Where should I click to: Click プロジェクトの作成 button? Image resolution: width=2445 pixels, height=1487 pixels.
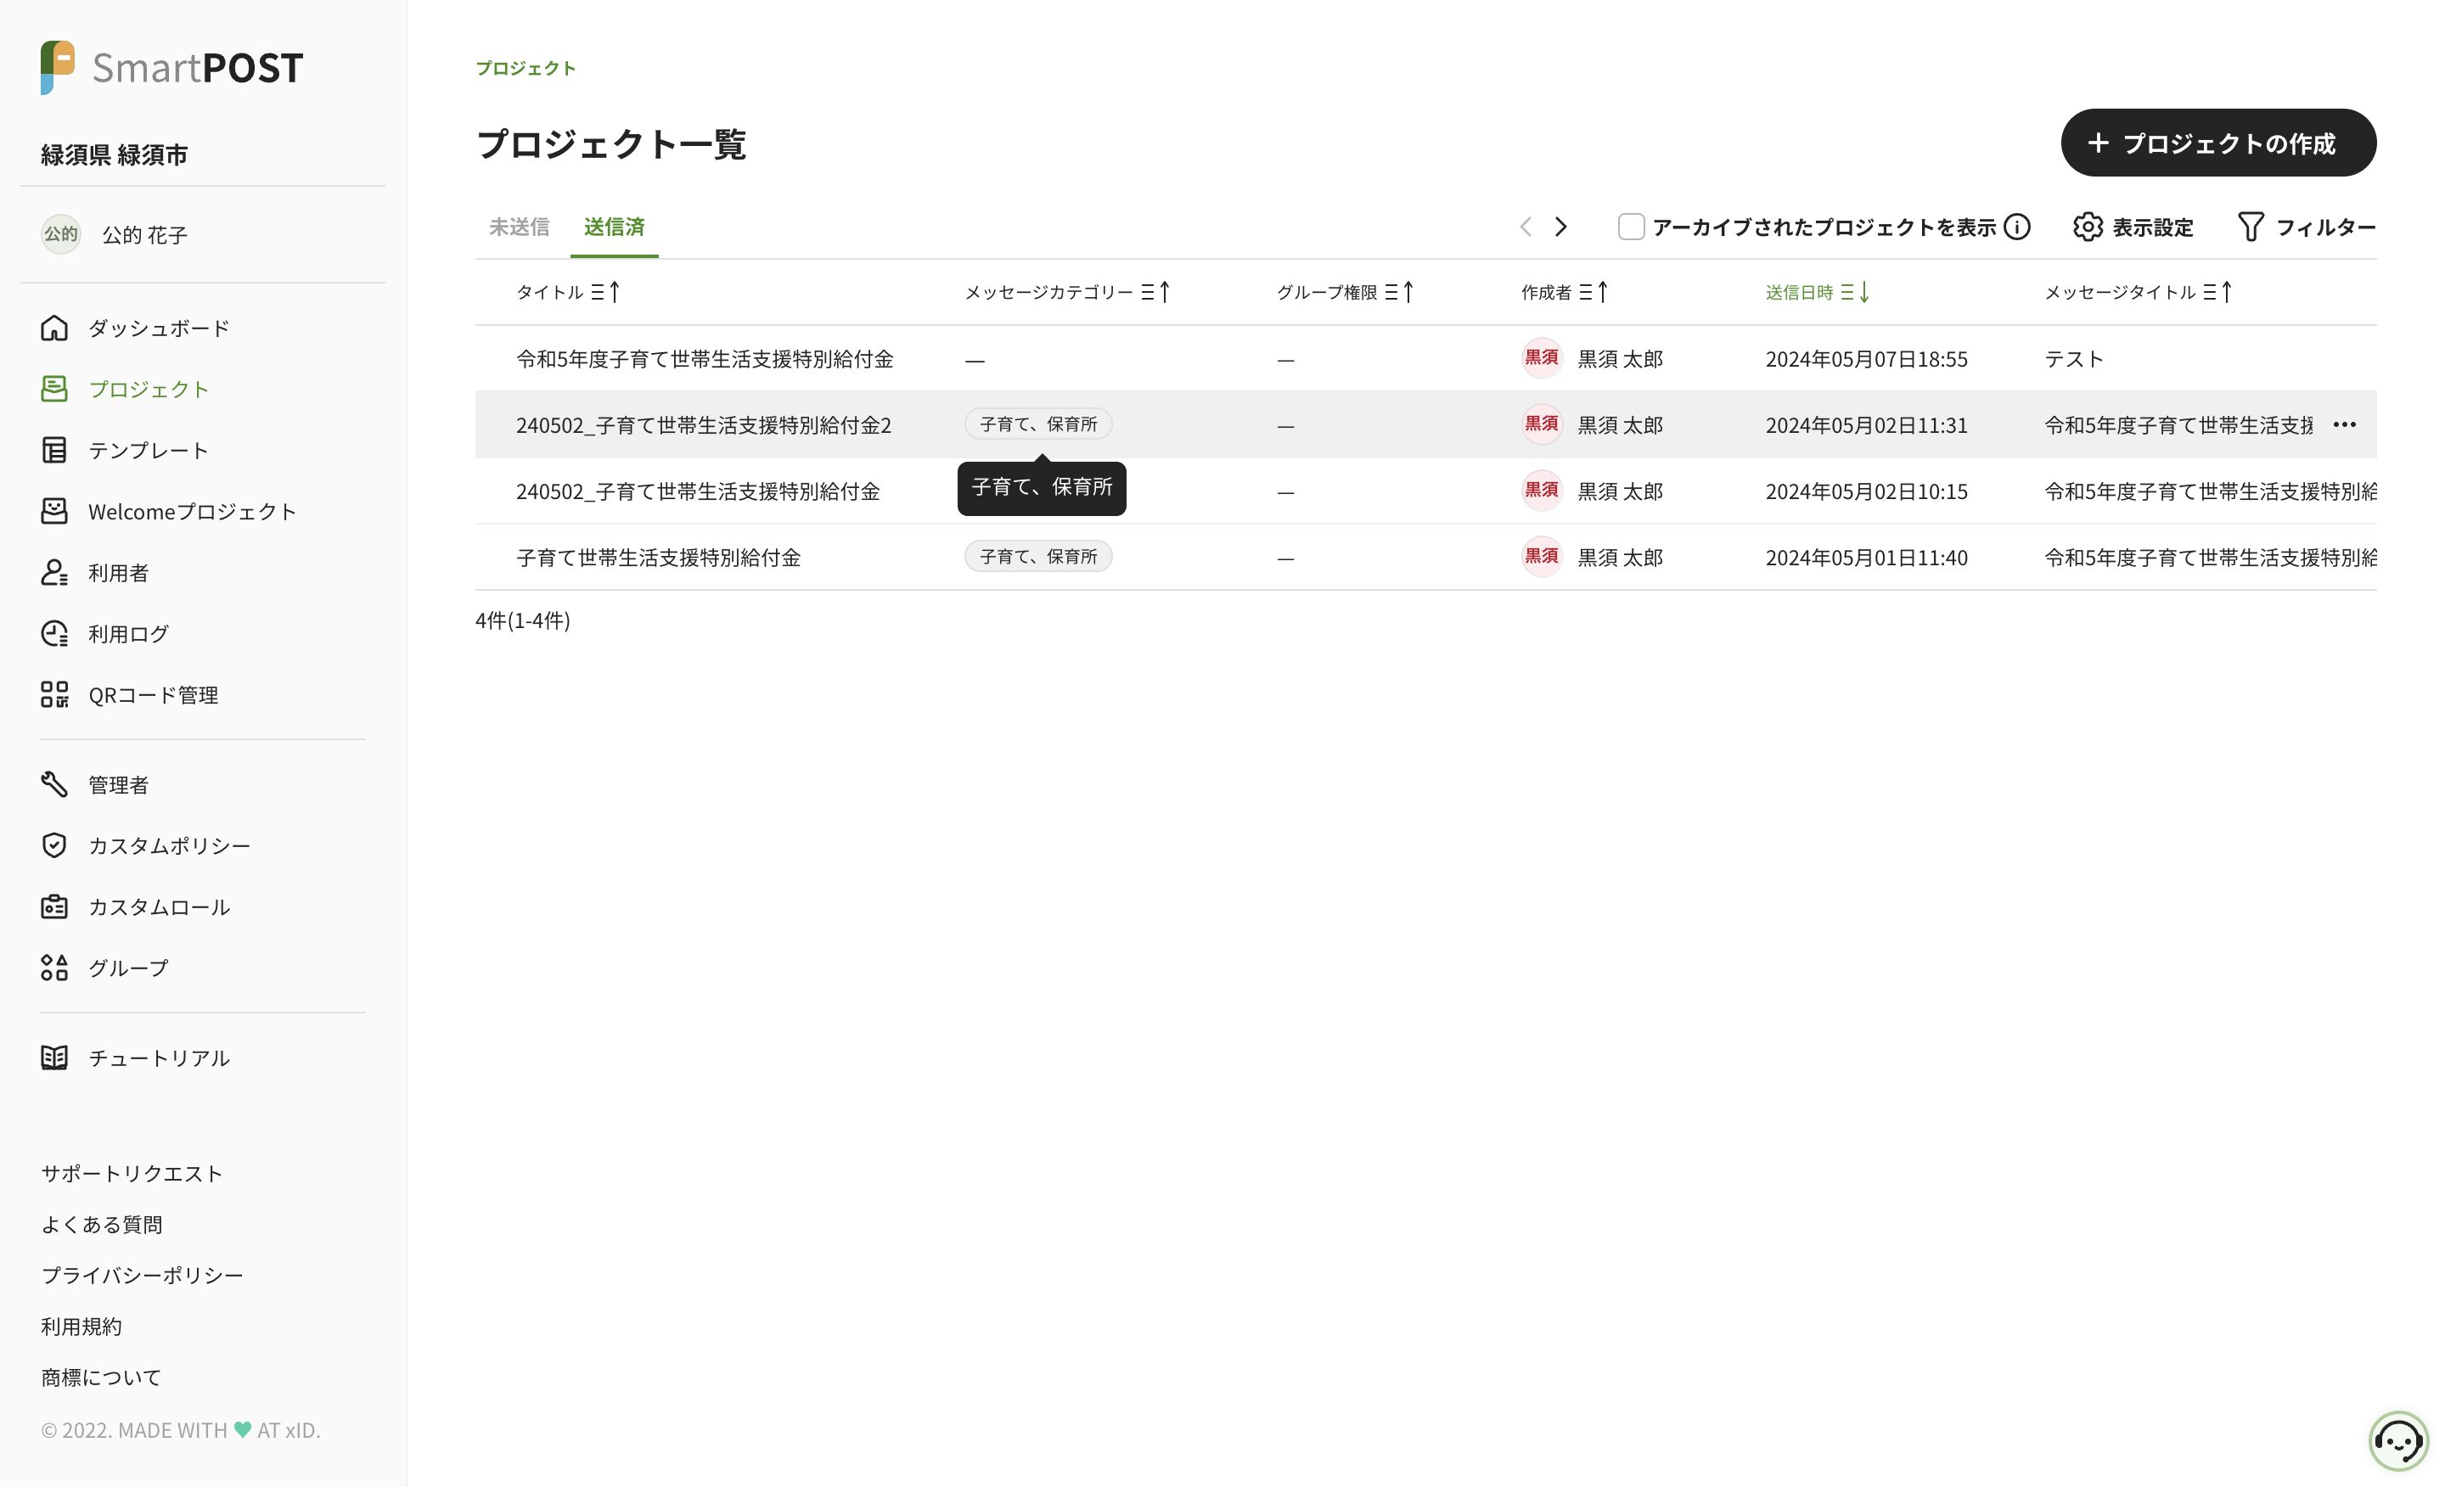click(2219, 143)
